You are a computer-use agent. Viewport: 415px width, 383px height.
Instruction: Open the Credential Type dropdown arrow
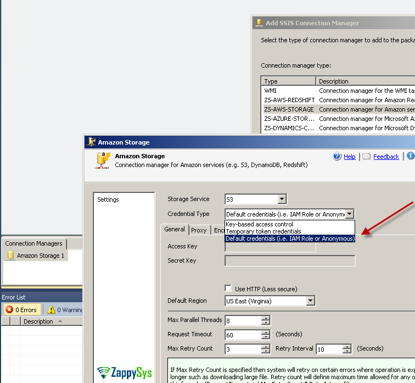pos(350,214)
